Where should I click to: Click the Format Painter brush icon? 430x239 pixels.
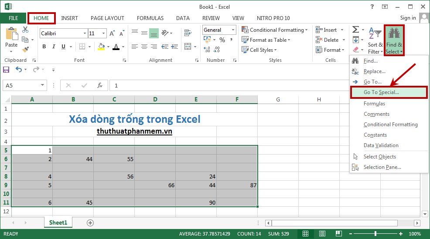click(x=25, y=50)
